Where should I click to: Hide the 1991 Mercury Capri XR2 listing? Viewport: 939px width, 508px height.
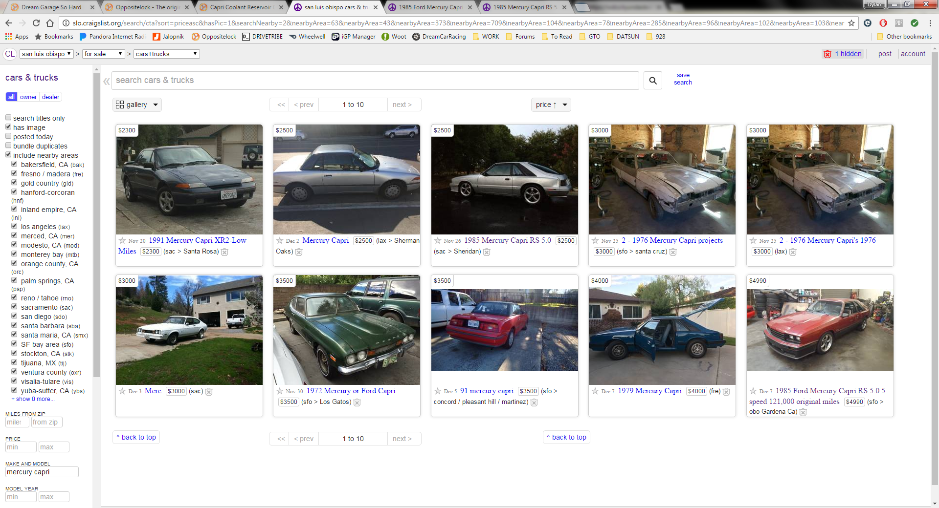224,252
